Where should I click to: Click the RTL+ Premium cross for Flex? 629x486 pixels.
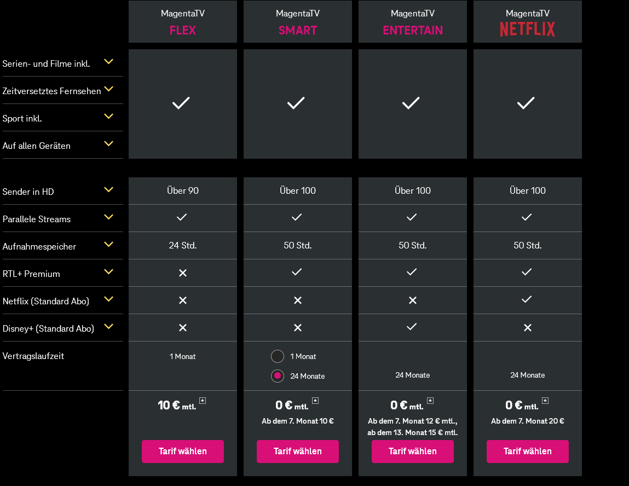tap(183, 273)
